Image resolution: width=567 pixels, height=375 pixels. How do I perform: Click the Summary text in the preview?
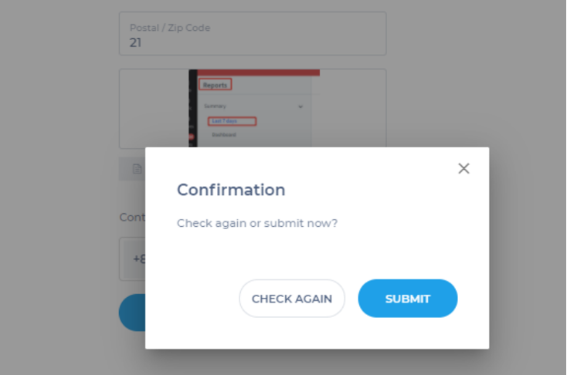tap(214, 106)
